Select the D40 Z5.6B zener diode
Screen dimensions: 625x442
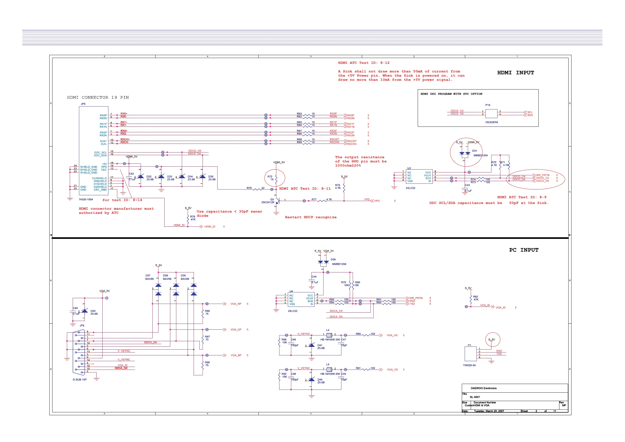[84, 311]
